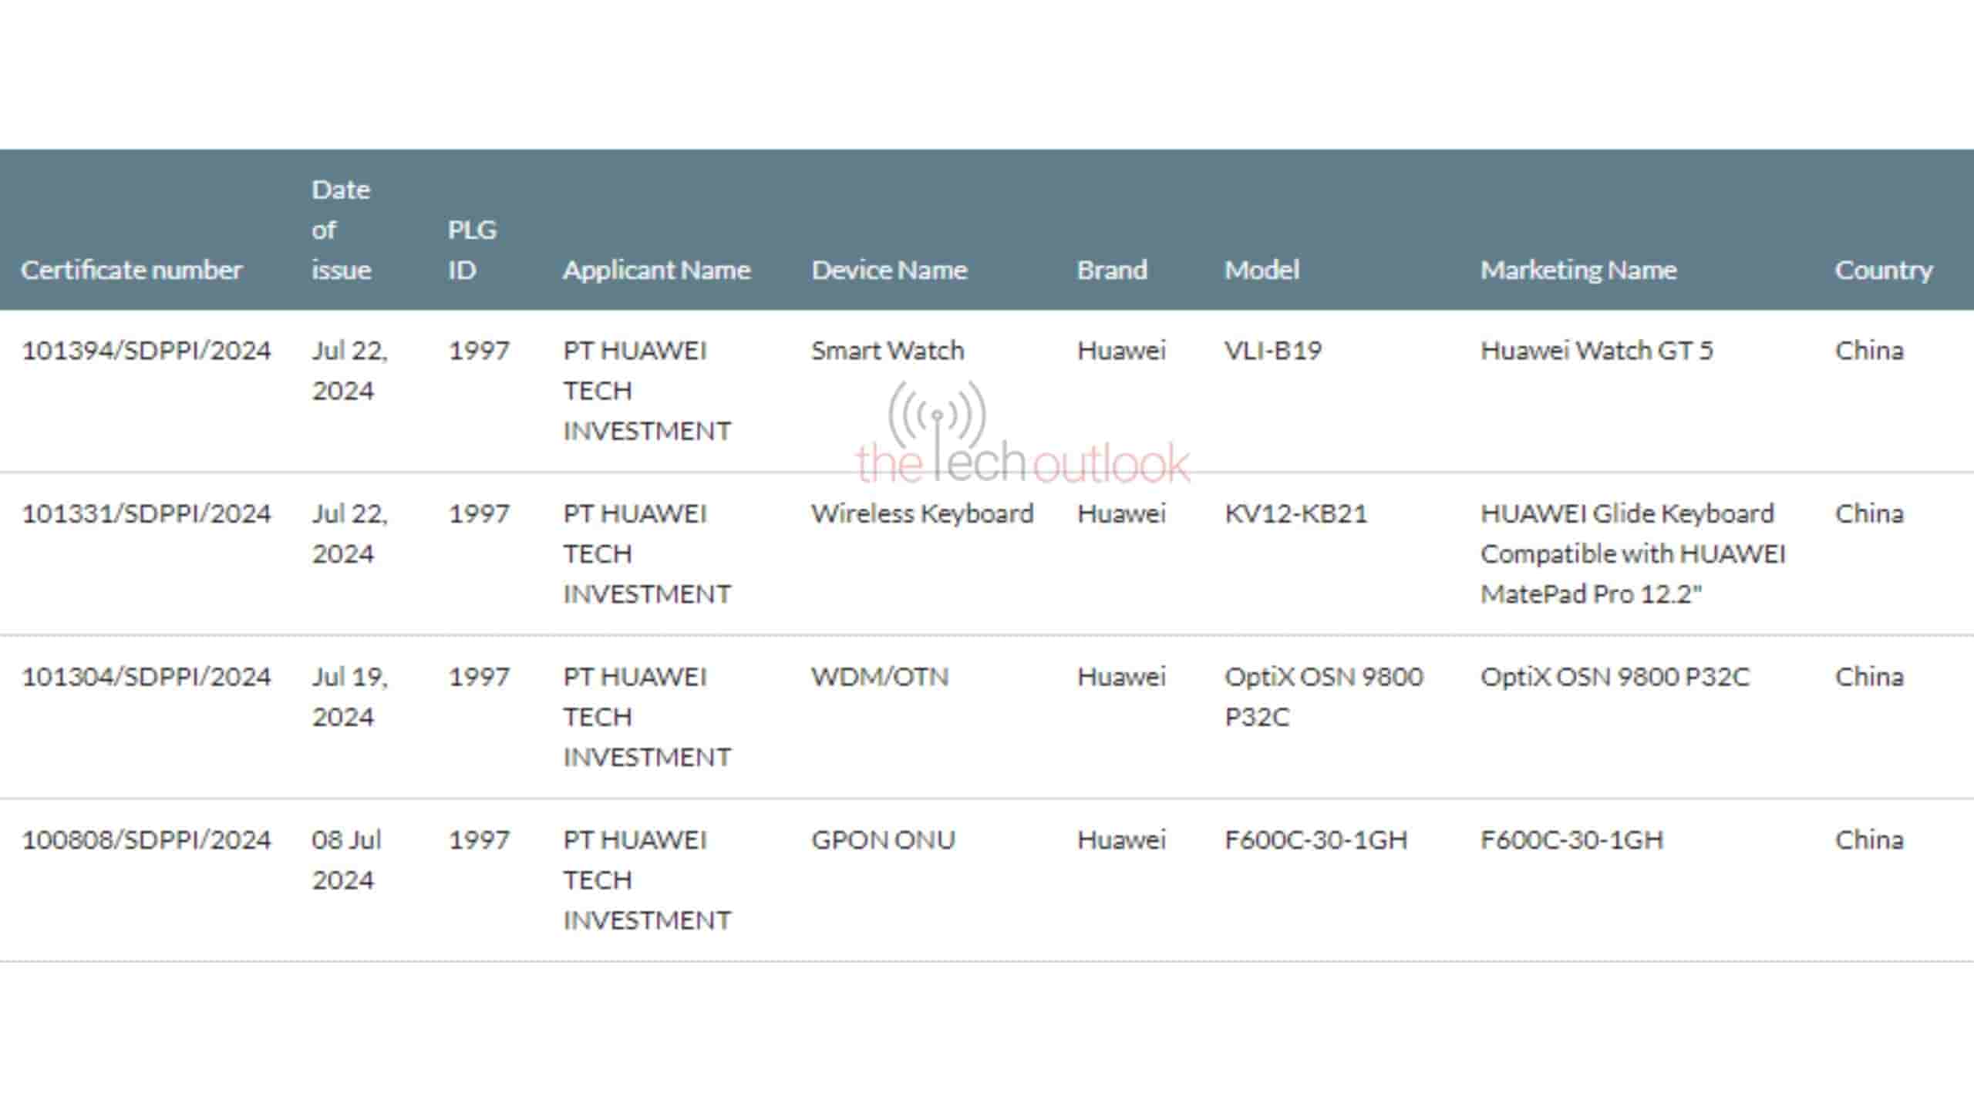Click the Huawei Watch GT 5 text
Viewport: 1974px width, 1110px height.
(1596, 351)
